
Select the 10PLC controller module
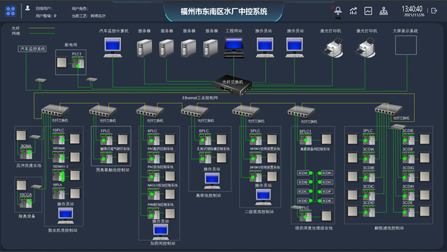click(x=59, y=139)
